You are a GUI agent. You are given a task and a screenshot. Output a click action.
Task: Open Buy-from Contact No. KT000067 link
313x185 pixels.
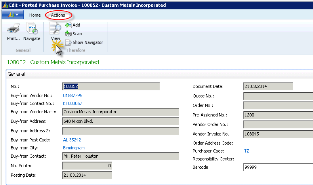point(73,104)
